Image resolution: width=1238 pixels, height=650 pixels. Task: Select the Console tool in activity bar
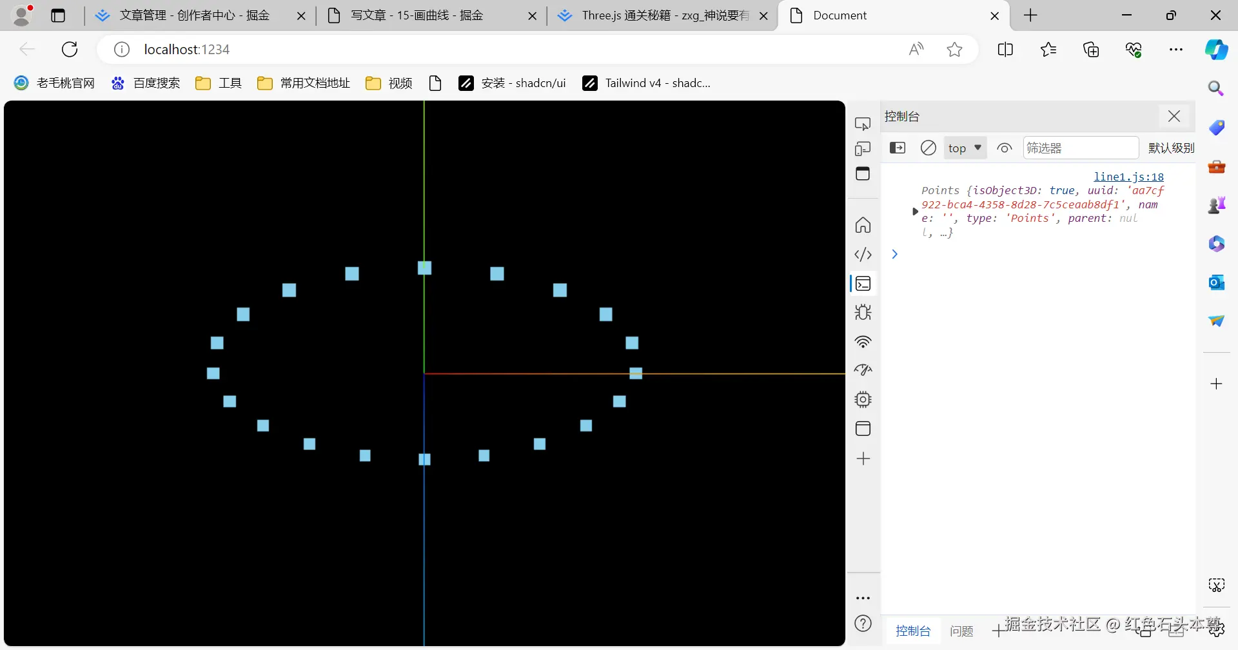(863, 284)
